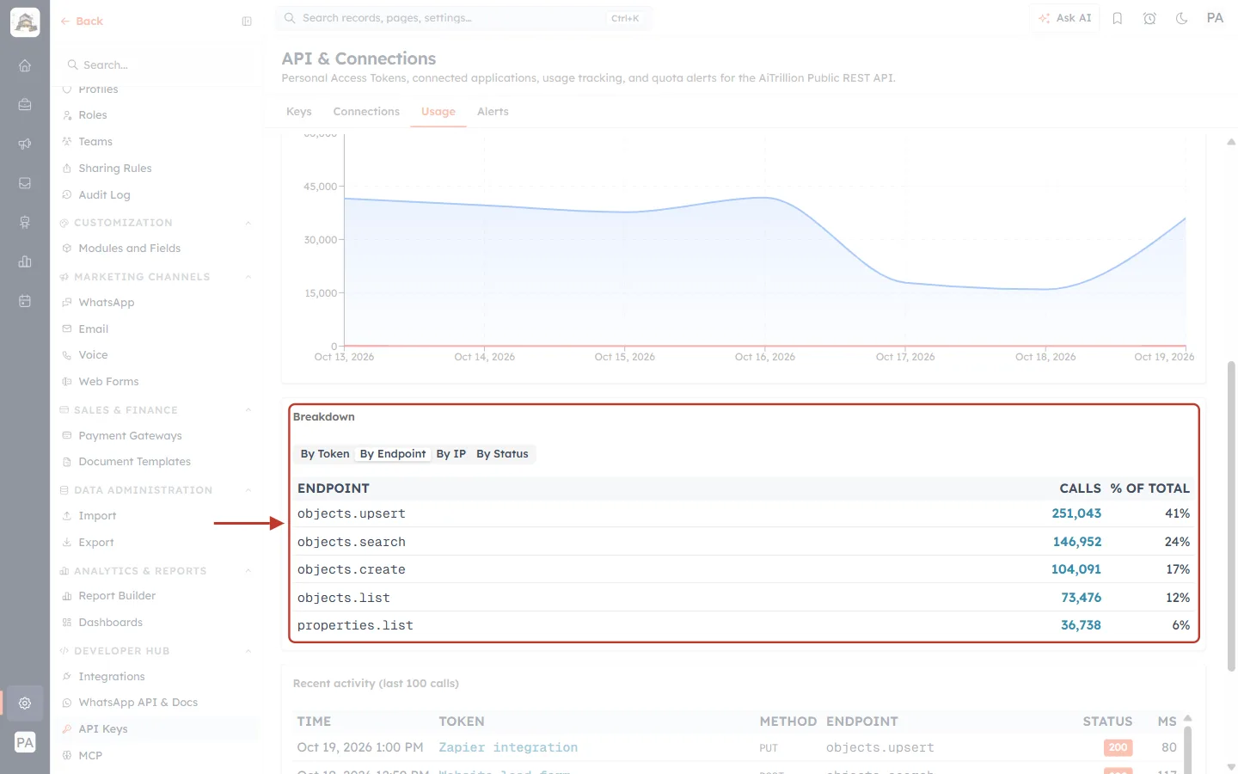Open the Zapier integration token link
1238x774 pixels.
coord(508,747)
